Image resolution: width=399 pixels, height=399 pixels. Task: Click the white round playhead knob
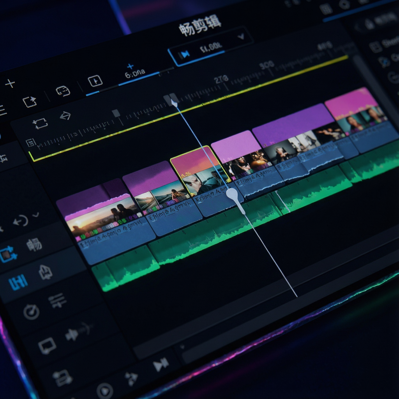232,194
